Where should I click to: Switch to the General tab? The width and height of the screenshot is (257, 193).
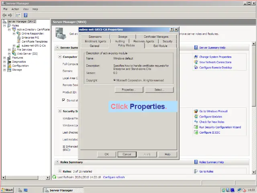tap(95, 46)
